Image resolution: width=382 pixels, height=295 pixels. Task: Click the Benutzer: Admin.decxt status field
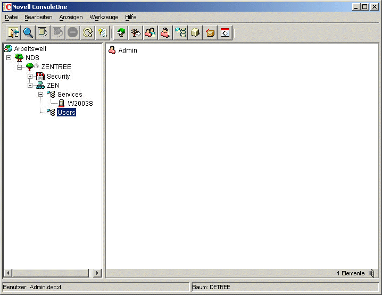pos(96,287)
